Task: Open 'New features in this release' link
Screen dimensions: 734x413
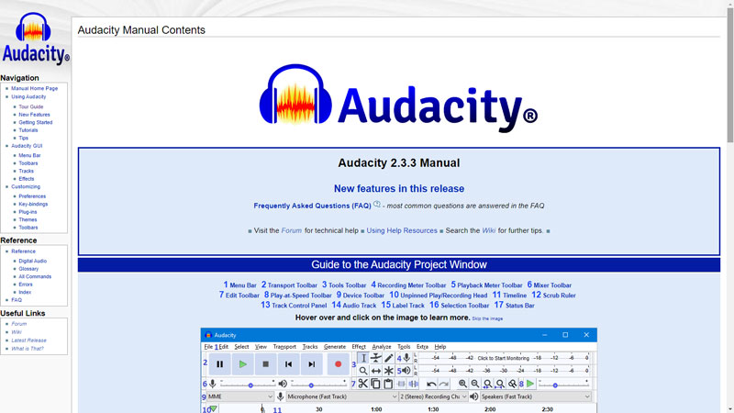Action: tap(399, 189)
